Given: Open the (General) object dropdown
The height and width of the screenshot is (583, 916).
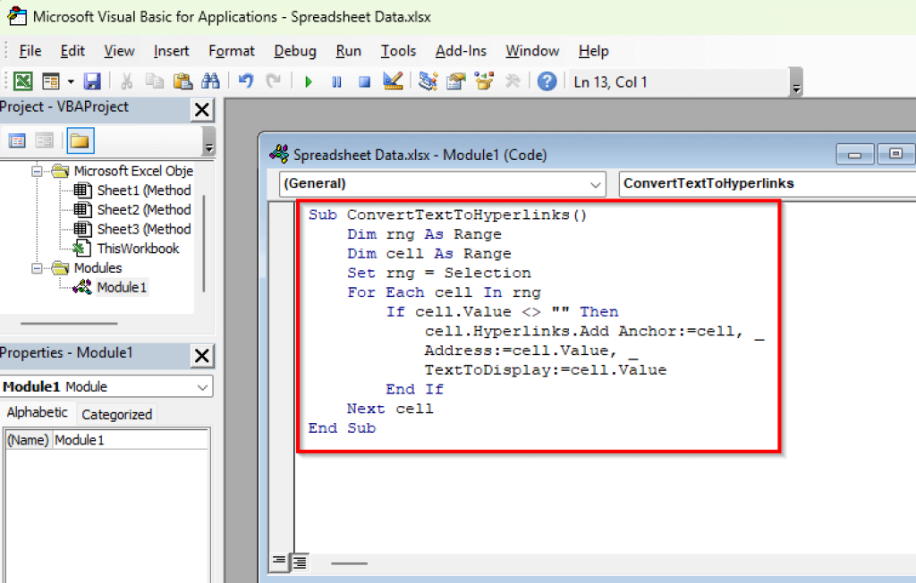Looking at the screenshot, I should pos(597,183).
